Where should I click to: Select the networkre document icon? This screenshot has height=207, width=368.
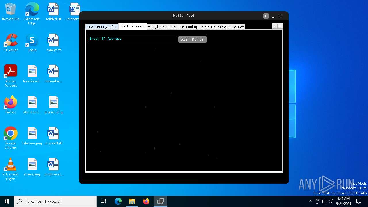(x=53, y=74)
